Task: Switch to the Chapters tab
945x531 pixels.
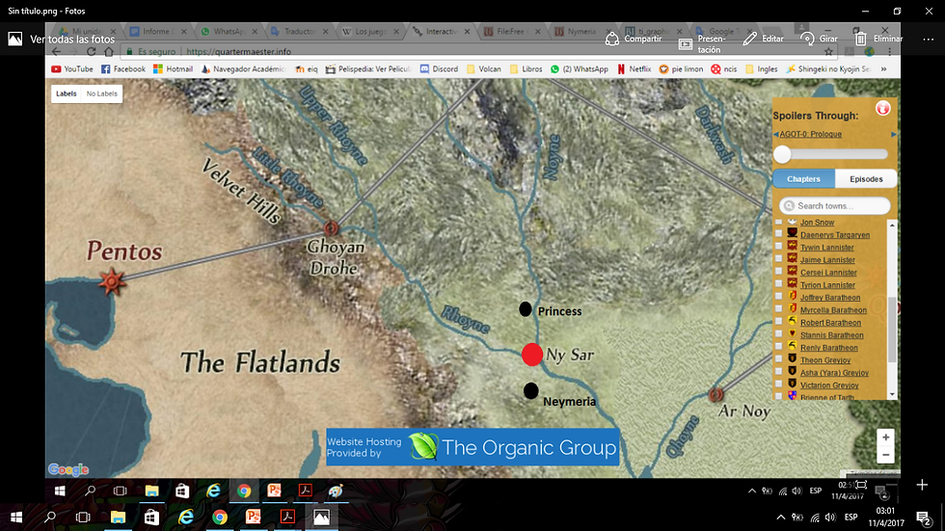Action: point(803,179)
